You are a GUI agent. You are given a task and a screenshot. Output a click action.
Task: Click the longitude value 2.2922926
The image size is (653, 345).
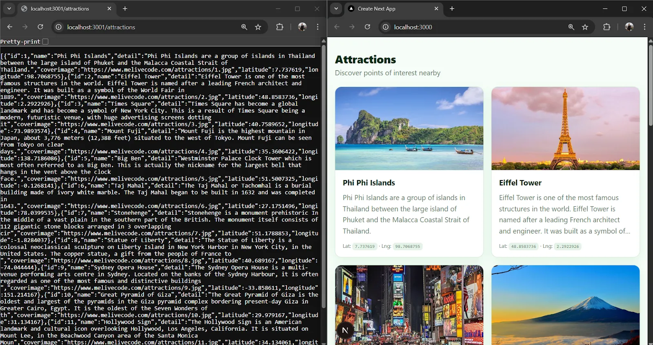(x=568, y=246)
